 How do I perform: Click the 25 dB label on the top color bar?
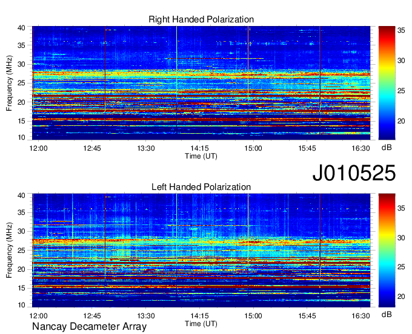point(401,91)
